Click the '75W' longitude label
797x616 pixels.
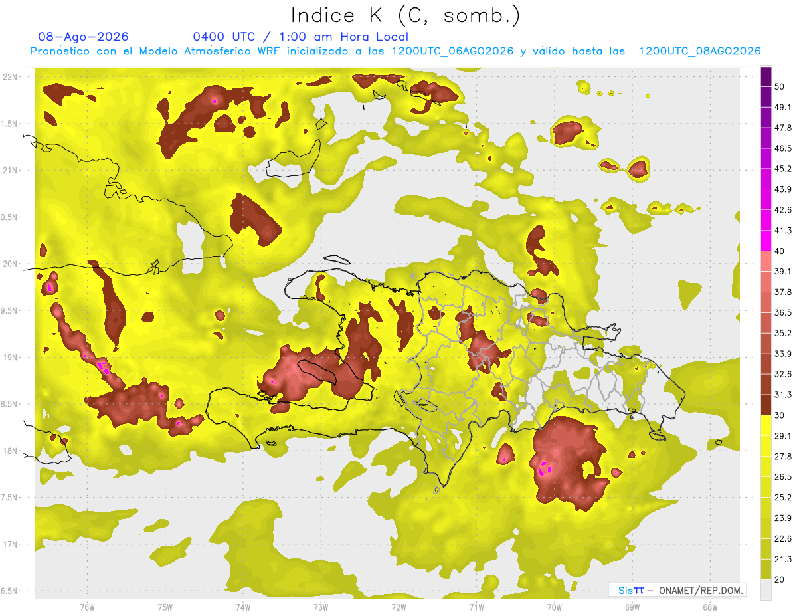coord(165,607)
